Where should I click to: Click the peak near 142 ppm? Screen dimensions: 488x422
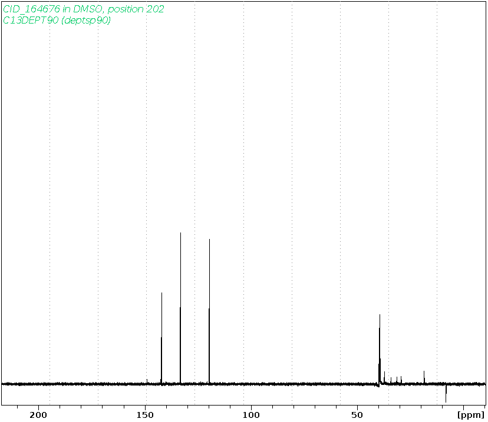pos(161,338)
